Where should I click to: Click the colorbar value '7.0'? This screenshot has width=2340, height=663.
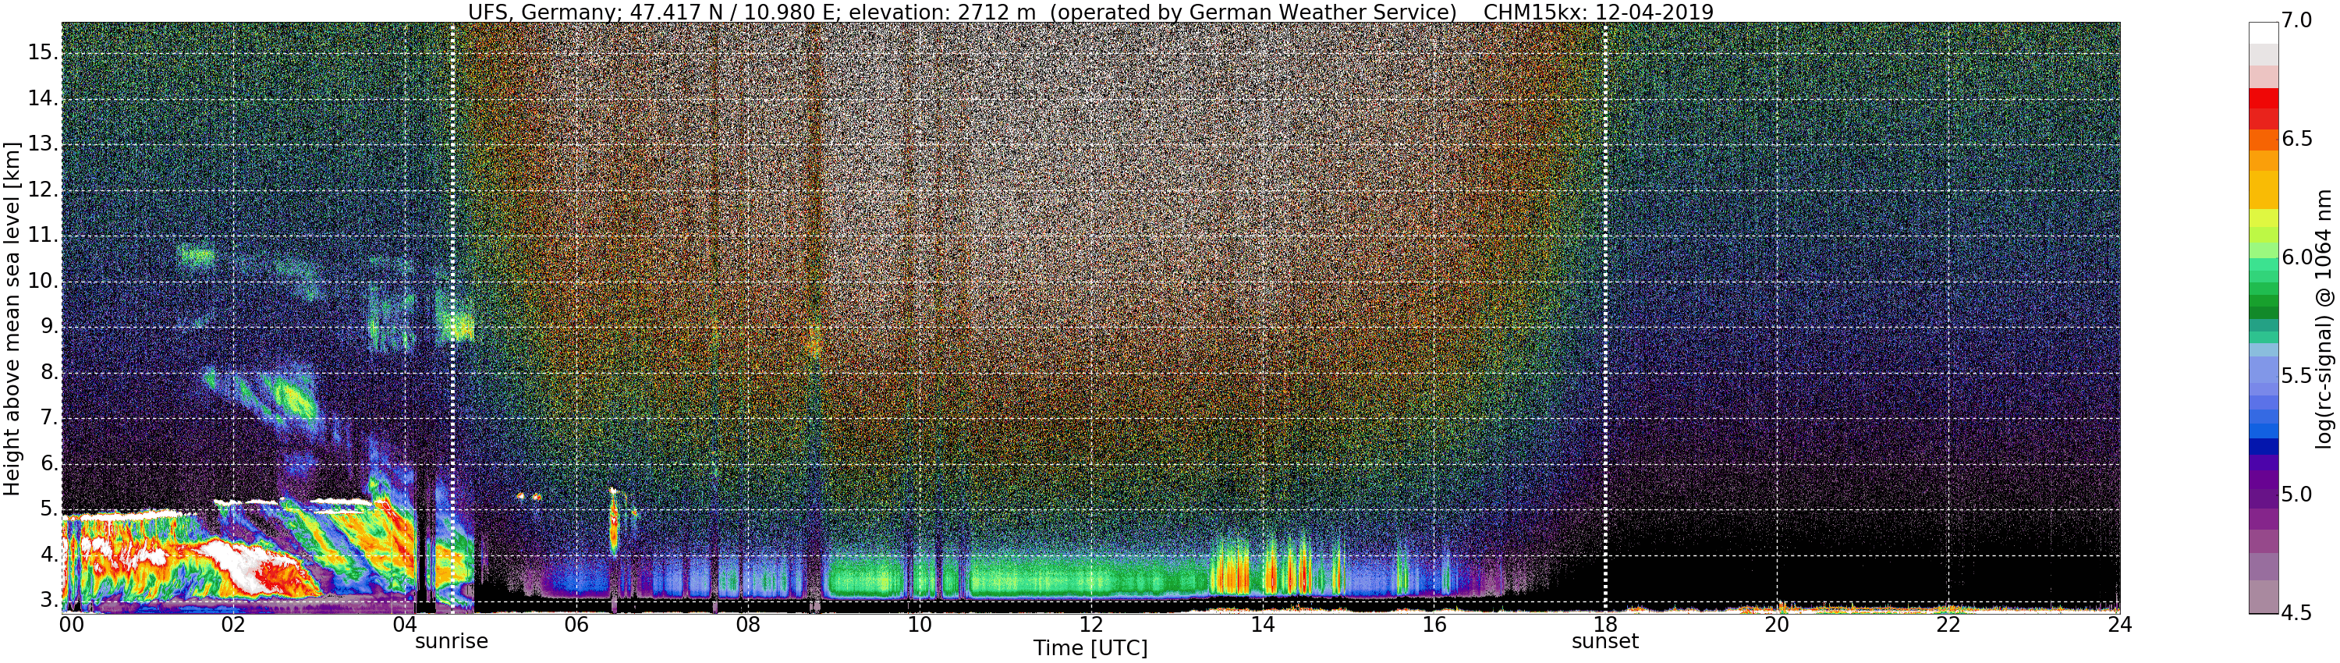[x=2296, y=20]
